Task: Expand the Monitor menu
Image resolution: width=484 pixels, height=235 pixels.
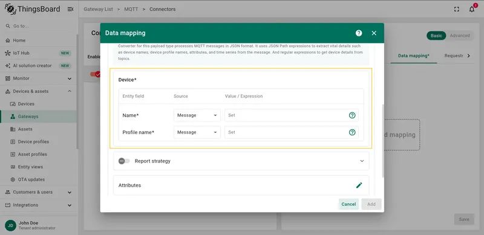Action: (39, 79)
